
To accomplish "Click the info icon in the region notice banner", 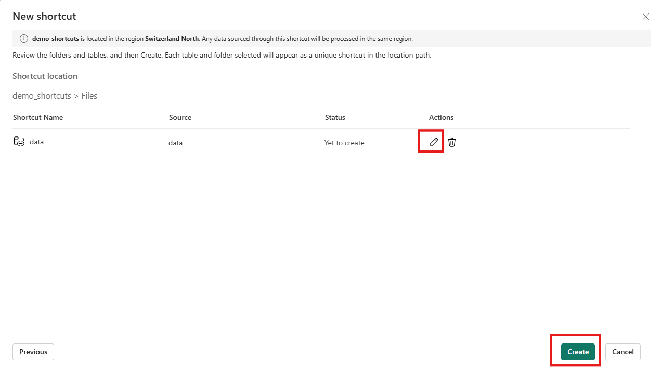I will 23,38.
